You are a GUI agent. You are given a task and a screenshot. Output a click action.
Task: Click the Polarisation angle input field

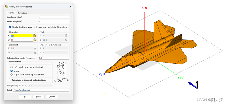(x=54, y=58)
